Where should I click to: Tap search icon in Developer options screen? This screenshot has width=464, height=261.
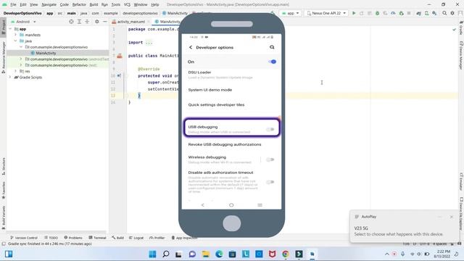point(272,47)
